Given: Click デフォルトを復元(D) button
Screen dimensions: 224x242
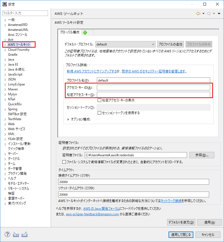Looking at the screenshot, I should point(181,222).
